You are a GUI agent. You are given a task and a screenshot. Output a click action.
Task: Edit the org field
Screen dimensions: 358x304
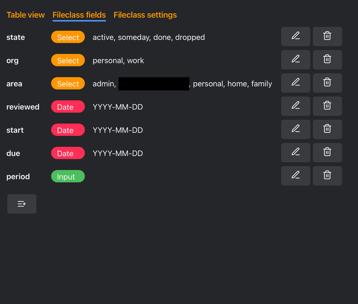point(295,60)
